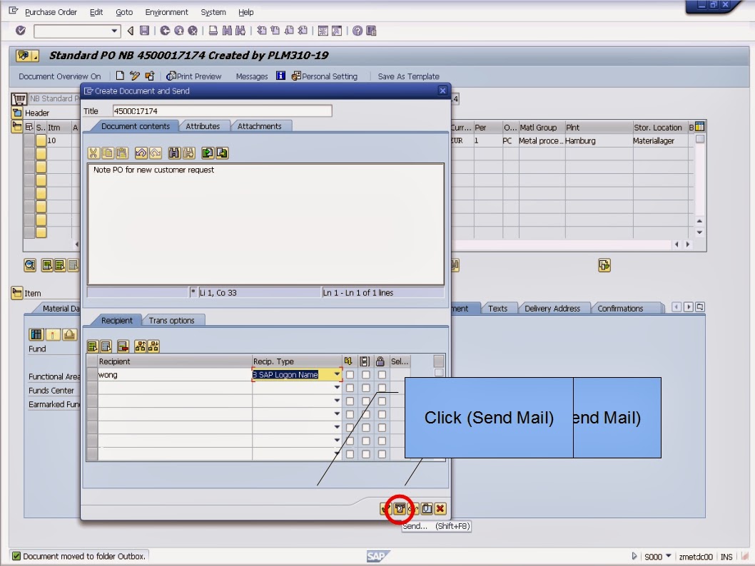This screenshot has width=755, height=566.
Task: Click the Save diskette icon in main toolbar
Action: pyautogui.click(x=144, y=31)
